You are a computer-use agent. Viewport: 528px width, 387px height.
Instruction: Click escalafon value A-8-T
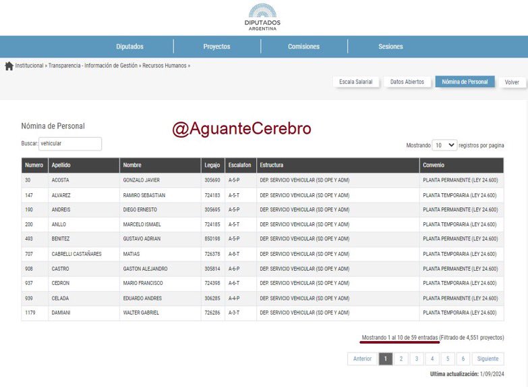click(x=234, y=254)
